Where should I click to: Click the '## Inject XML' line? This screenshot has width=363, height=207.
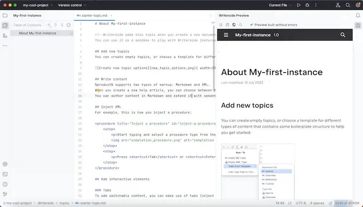108,107
